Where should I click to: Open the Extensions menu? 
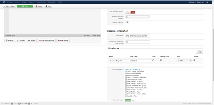52,2
